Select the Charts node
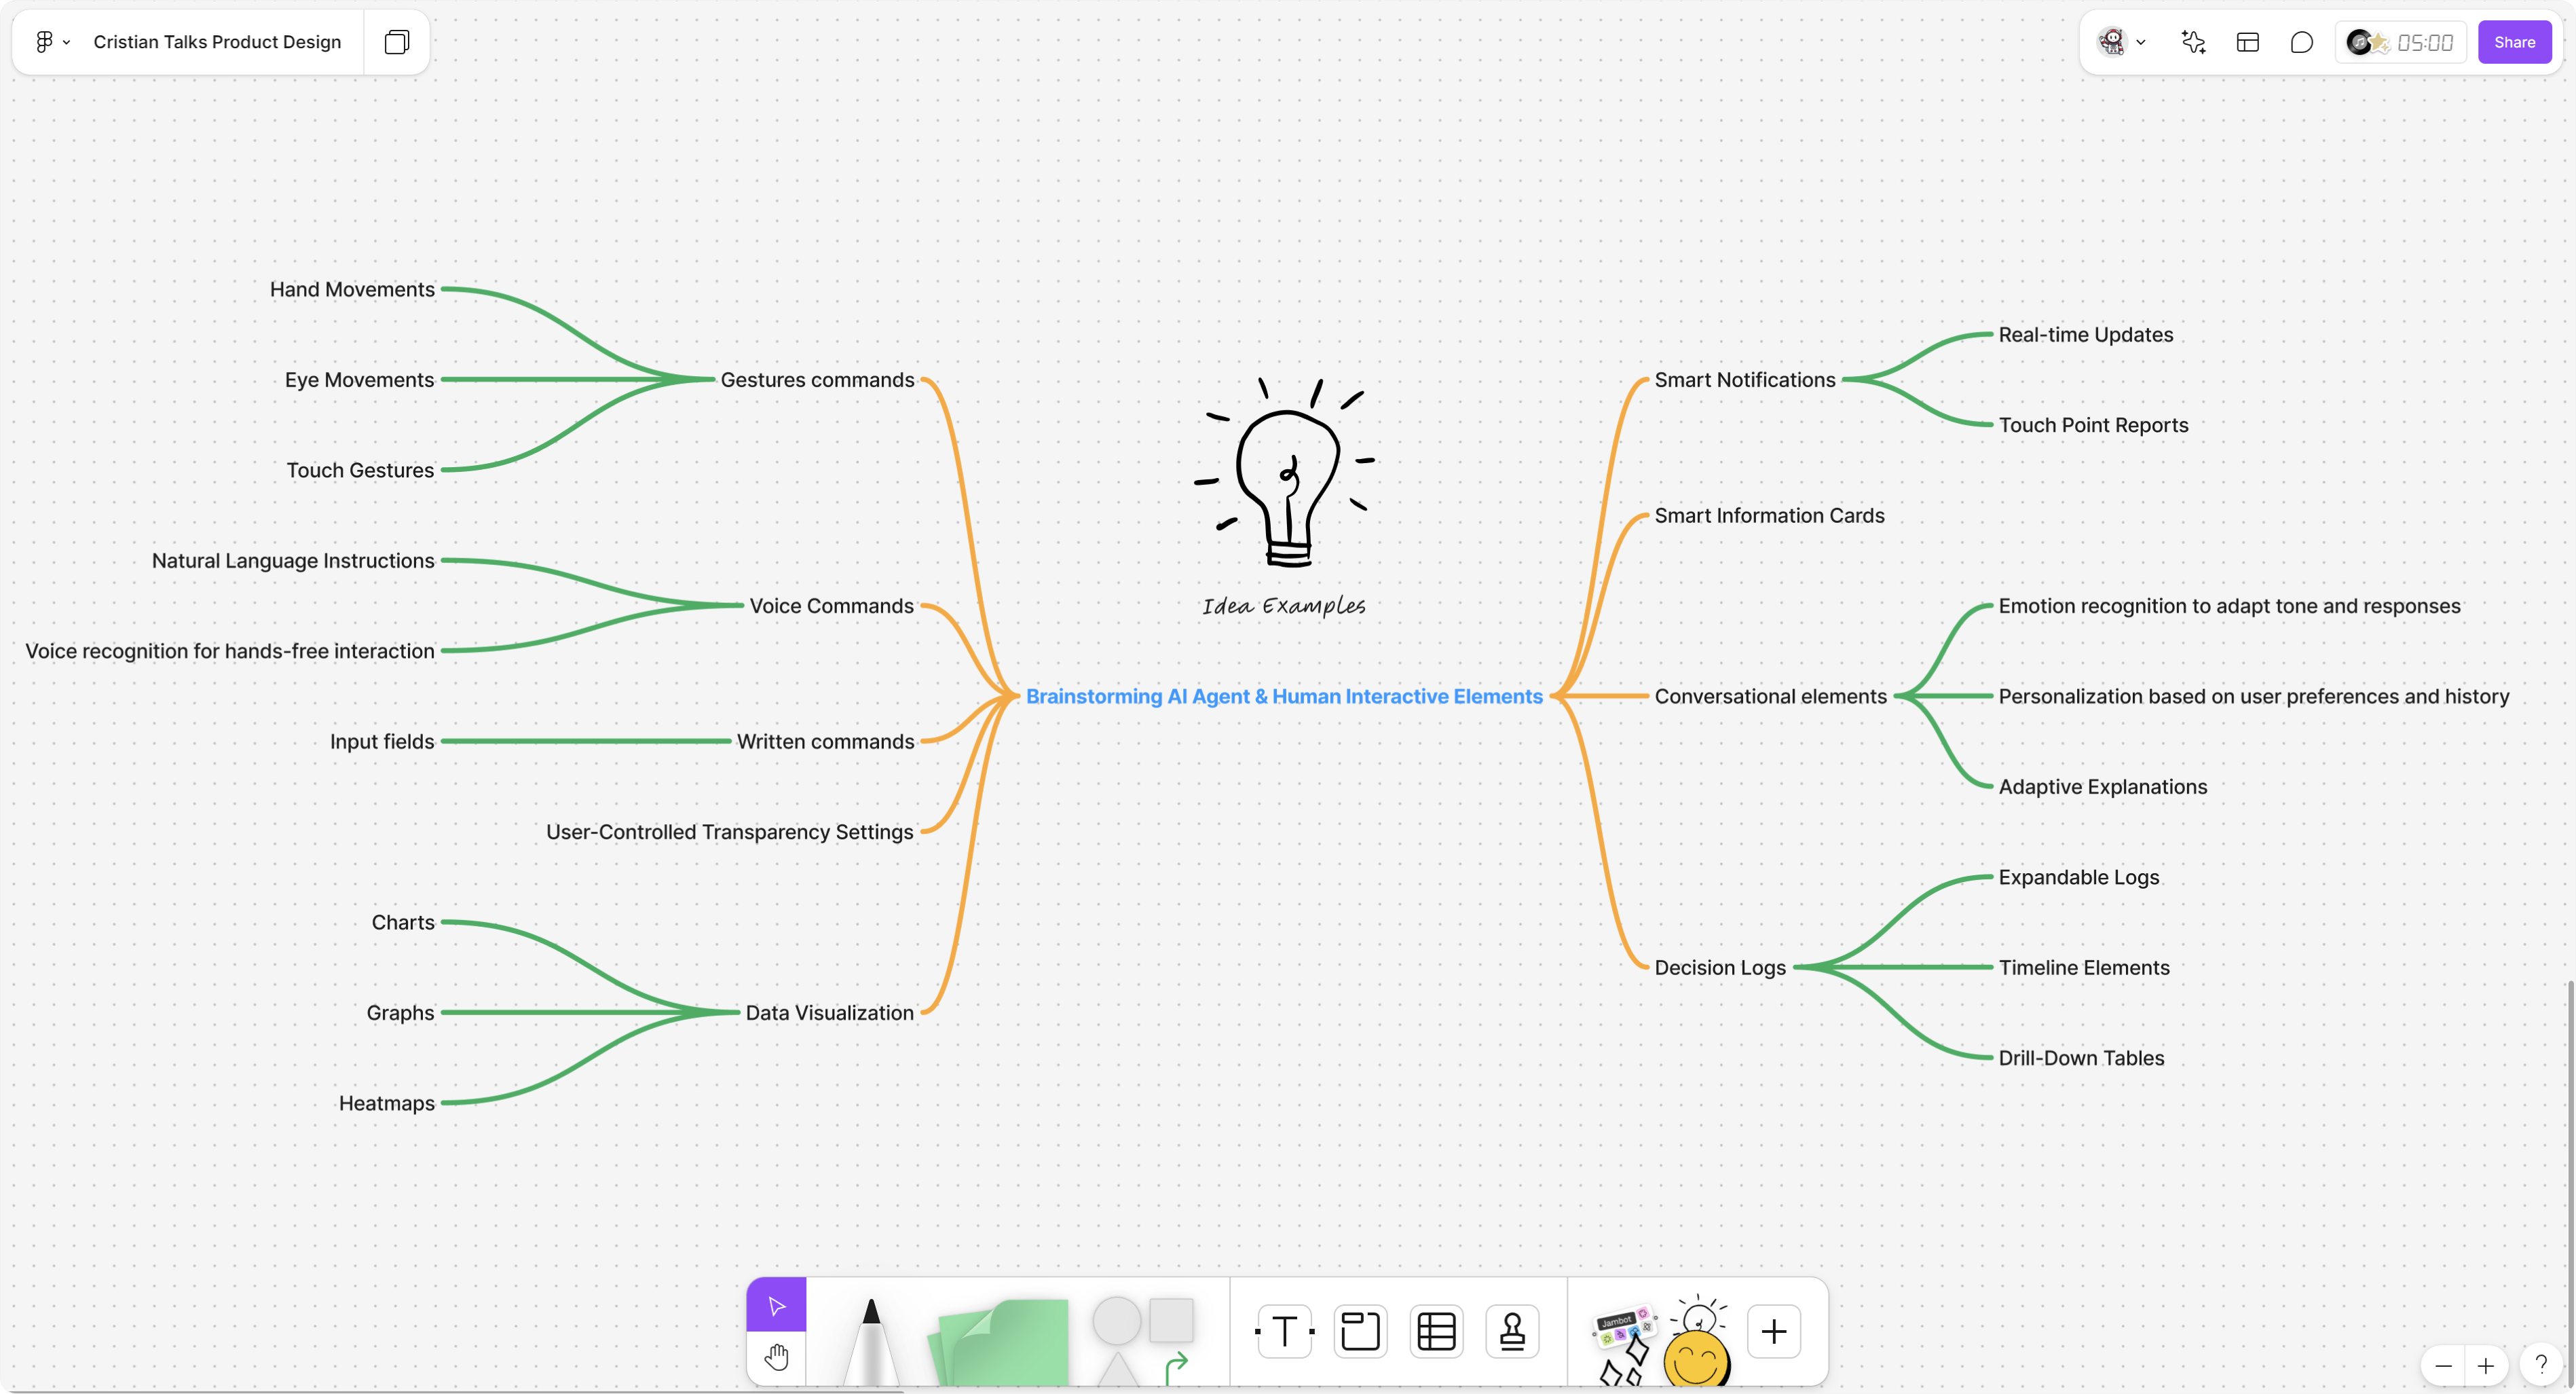2576x1394 pixels. (x=403, y=922)
